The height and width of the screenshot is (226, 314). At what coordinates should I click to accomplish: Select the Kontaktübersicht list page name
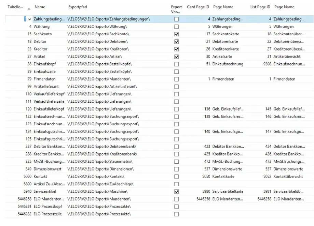point(288,176)
